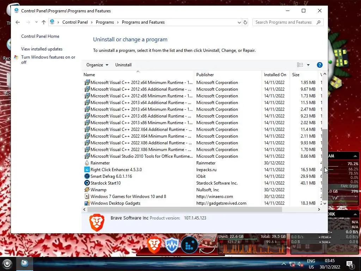
Task: Expand the view options dropdown arrow
Action: tap(308, 65)
